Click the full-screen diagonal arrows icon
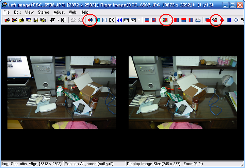Image resolution: width=245 pixels, height=168 pixels. (x=112, y=20)
